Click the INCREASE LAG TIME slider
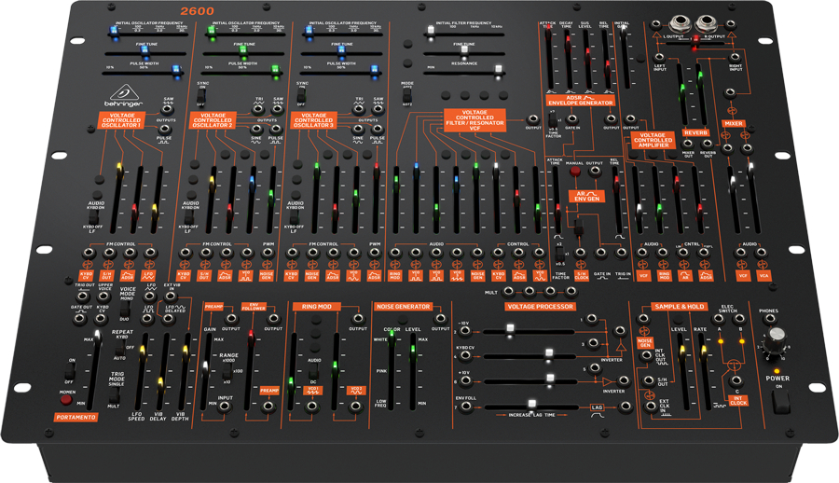Viewport: 839px width, 483px height. click(530, 407)
